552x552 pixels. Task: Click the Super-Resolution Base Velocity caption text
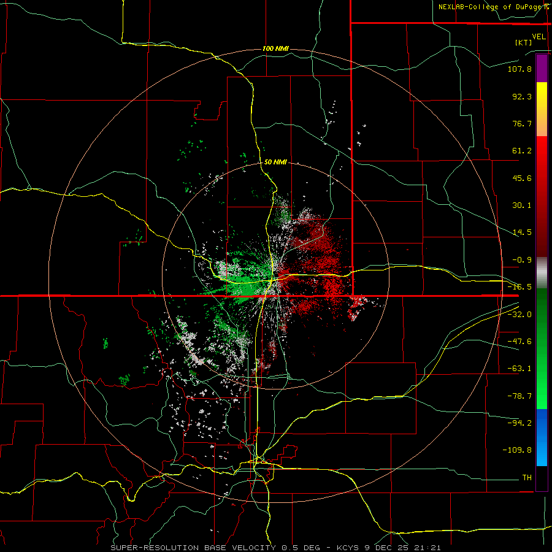pyautogui.click(x=275, y=548)
